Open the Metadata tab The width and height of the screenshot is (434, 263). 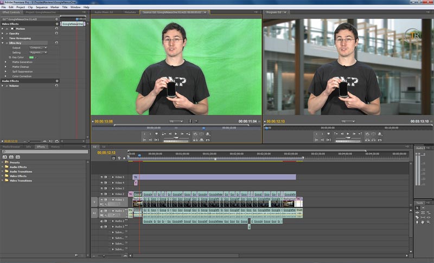click(x=130, y=12)
